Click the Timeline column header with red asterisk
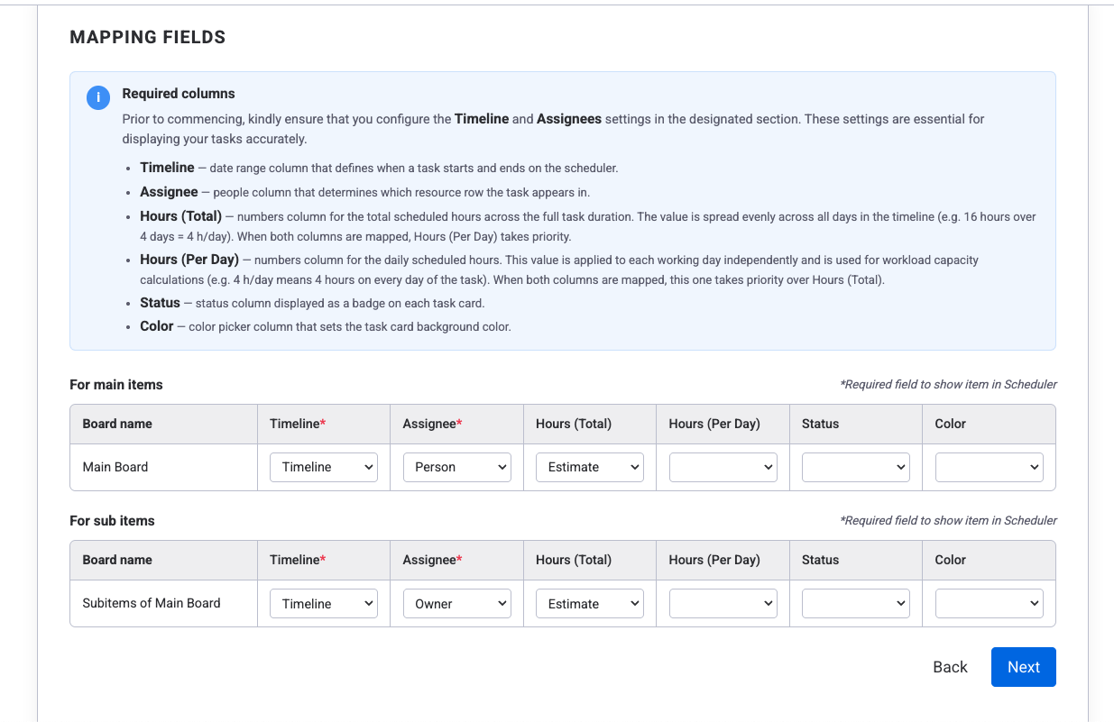The width and height of the screenshot is (1114, 722). (297, 424)
